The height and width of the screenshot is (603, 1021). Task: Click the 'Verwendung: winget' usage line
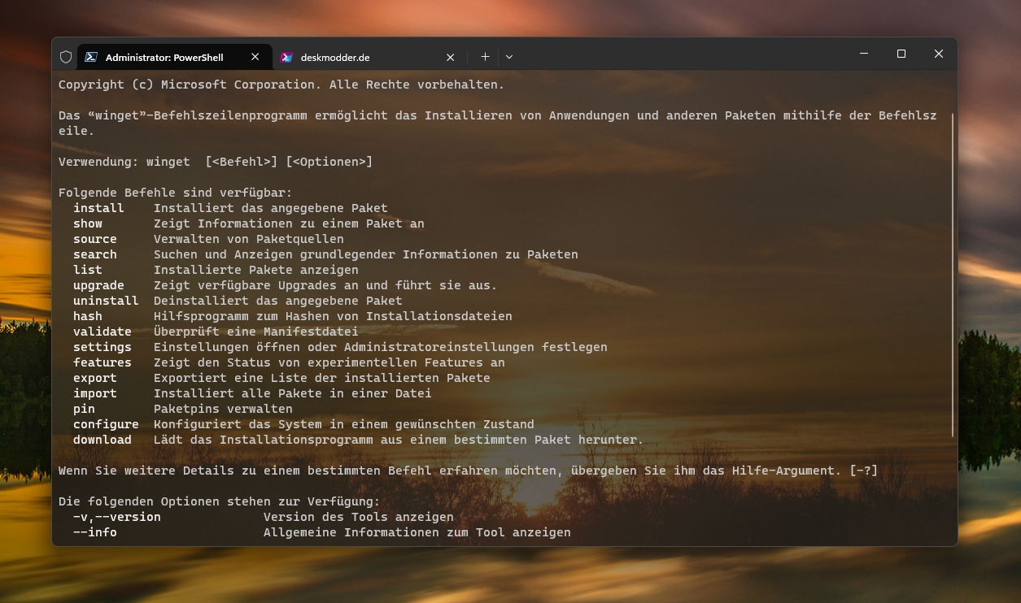tap(216, 162)
